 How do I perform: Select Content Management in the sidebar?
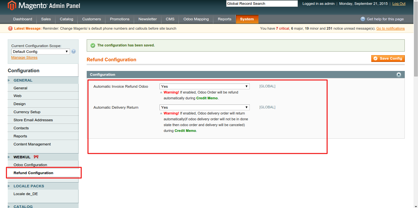[32, 144]
